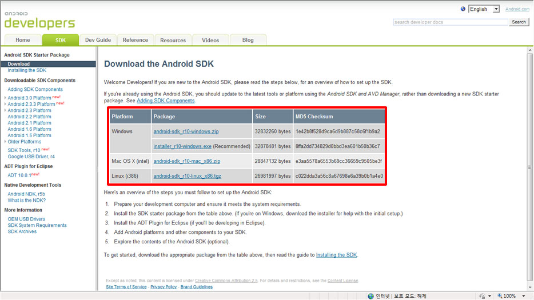Open the Android.com link
The height and width of the screenshot is (300, 534).
517,9
